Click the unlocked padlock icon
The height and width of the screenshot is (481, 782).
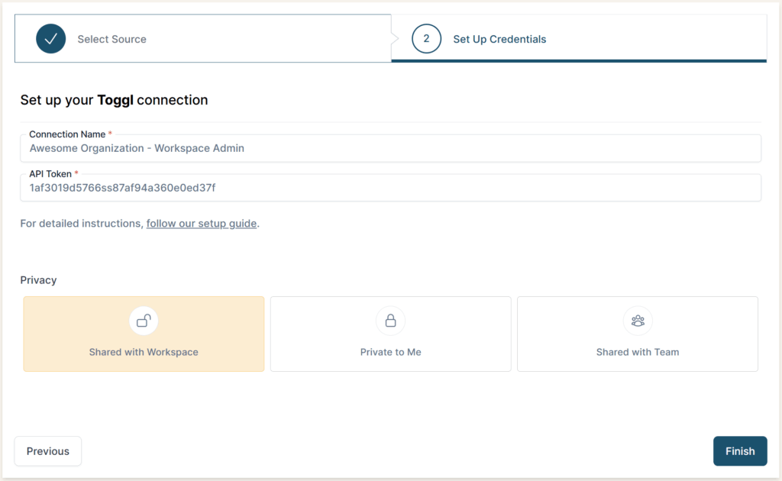click(144, 321)
